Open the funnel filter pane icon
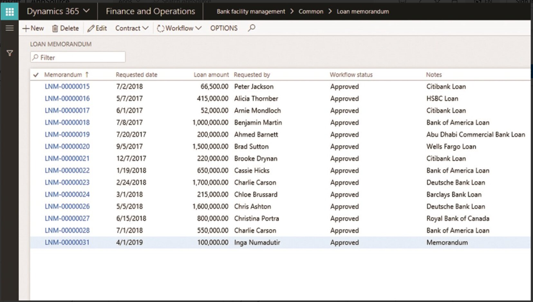Viewport: 533px width, 302px height. [10, 53]
